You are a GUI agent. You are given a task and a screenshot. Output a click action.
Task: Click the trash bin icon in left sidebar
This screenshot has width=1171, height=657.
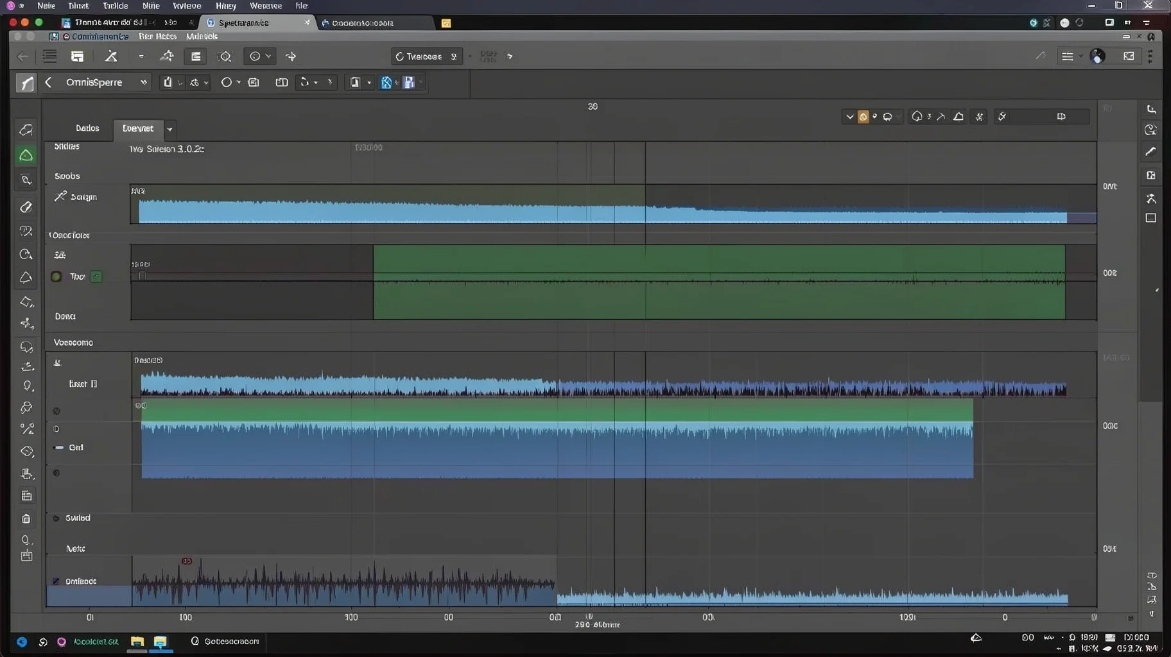26,518
